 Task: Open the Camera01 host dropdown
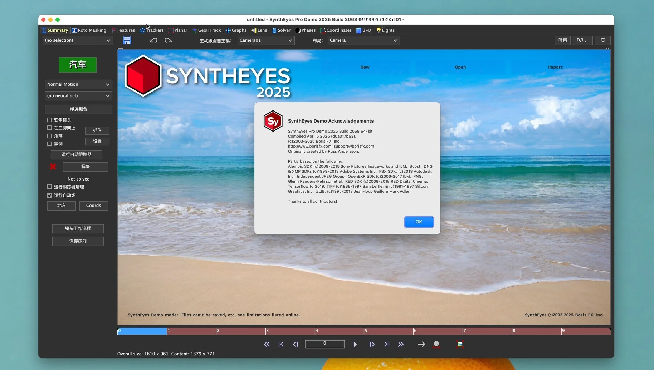pos(266,40)
